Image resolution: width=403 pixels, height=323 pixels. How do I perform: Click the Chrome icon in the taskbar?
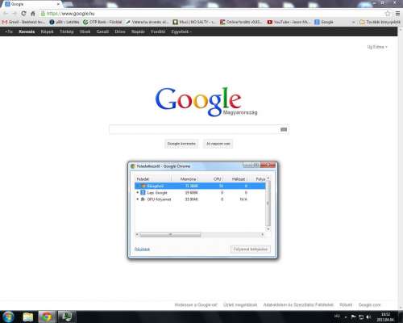pyautogui.click(x=46, y=317)
